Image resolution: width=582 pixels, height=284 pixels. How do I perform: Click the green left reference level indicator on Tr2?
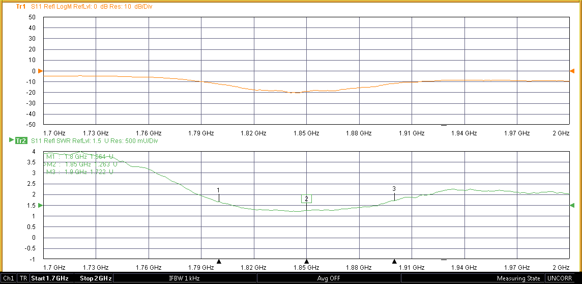41,205
